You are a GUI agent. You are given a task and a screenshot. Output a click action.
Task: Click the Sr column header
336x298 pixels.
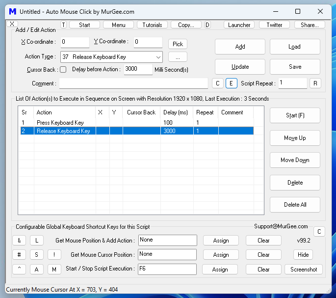(x=26, y=112)
